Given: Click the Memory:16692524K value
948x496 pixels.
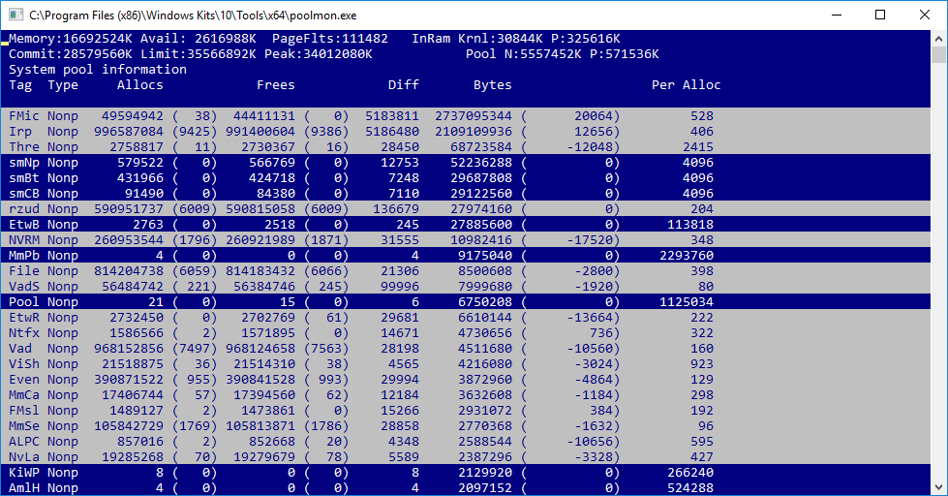Looking at the screenshot, I should [x=70, y=39].
